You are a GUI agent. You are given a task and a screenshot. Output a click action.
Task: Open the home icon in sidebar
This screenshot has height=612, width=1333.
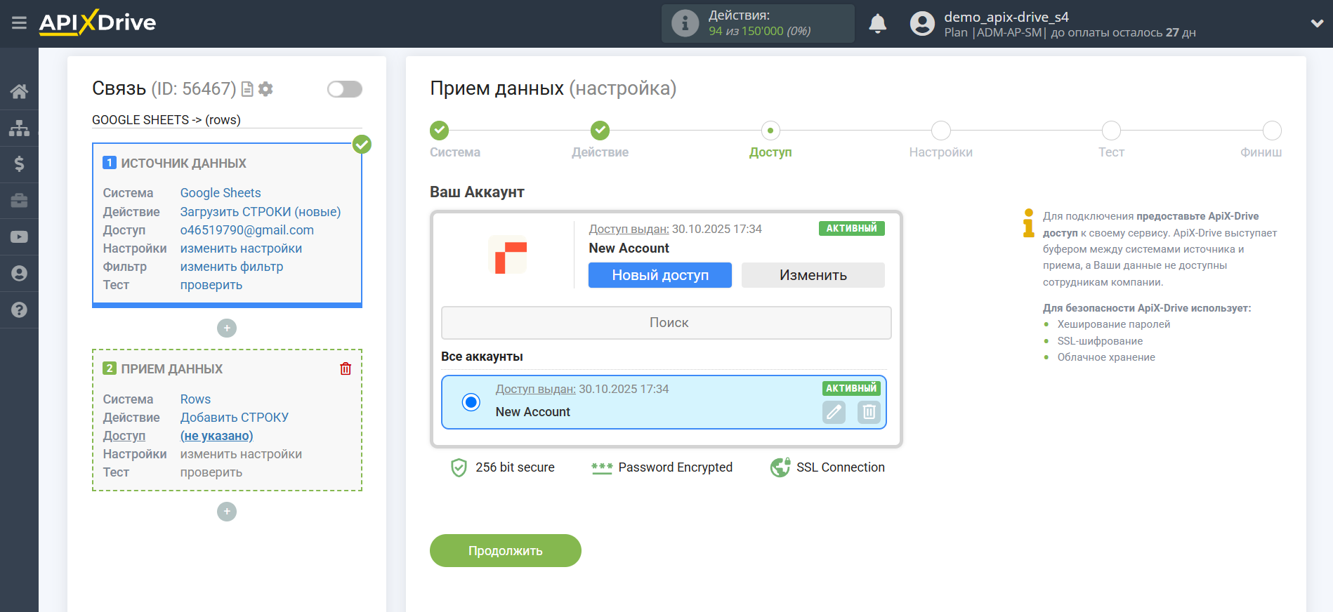pyautogui.click(x=19, y=91)
